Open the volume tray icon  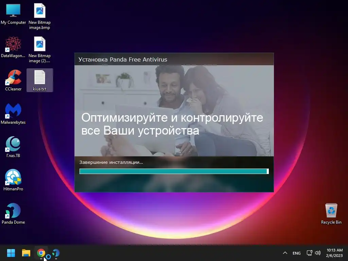318,253
